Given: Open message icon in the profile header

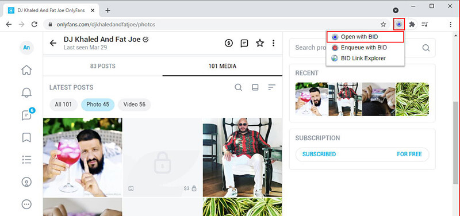Looking at the screenshot, I should (x=244, y=44).
